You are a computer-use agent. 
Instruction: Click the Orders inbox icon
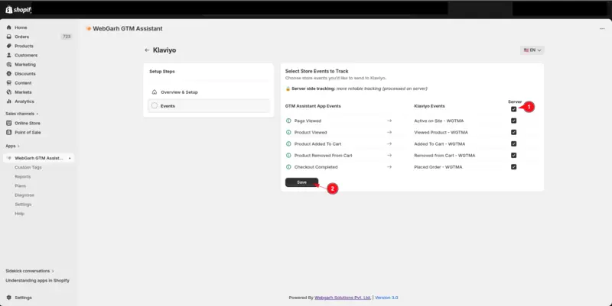click(9, 37)
